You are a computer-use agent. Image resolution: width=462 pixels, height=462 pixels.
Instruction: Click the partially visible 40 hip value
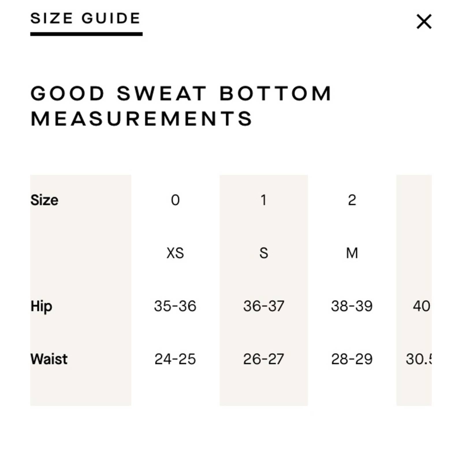pos(422,306)
